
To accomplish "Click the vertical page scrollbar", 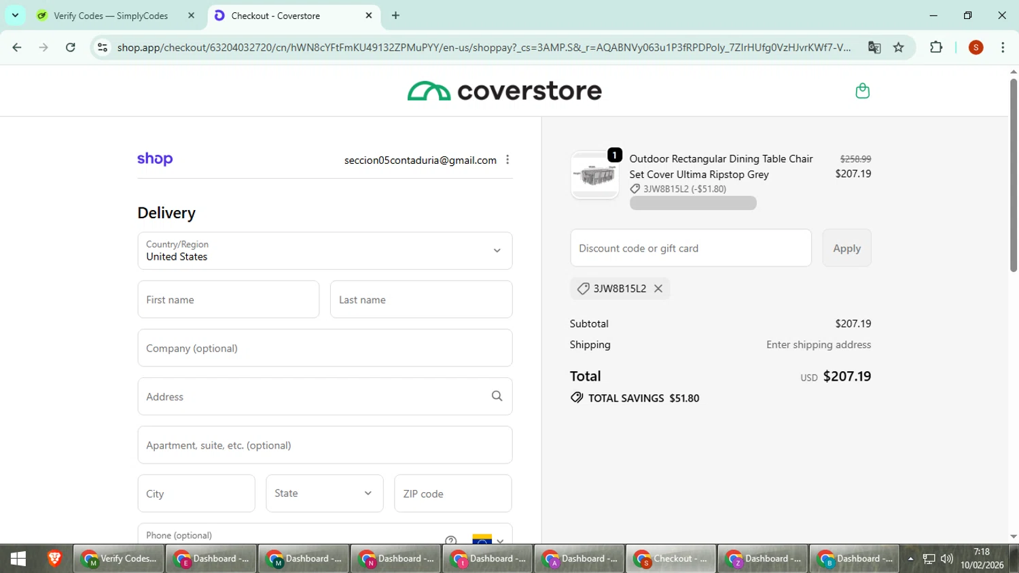I will click(x=1013, y=175).
